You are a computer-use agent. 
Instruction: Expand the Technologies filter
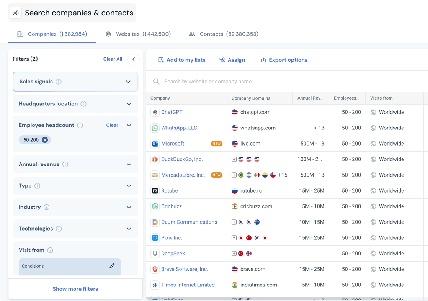[x=129, y=229]
